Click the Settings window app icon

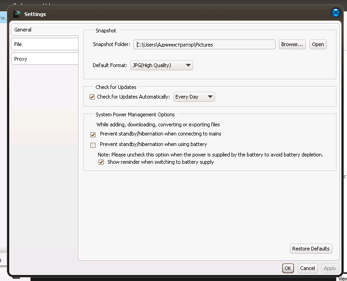[x=17, y=14]
